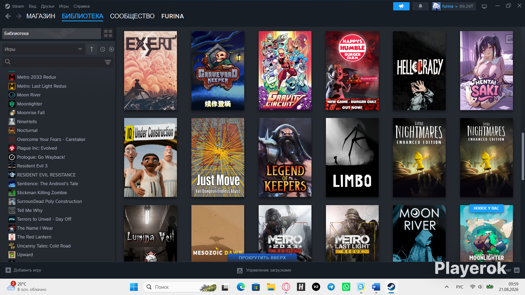The height and width of the screenshot is (295, 525).
Task: Open Telegram from the taskbar
Action: (331, 287)
